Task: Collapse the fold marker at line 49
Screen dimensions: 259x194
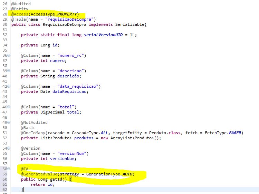Action: (9, 122)
